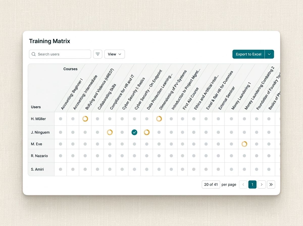The height and width of the screenshot is (226, 303).
Task: Go to the previous page arrow
Action: tap(243, 185)
